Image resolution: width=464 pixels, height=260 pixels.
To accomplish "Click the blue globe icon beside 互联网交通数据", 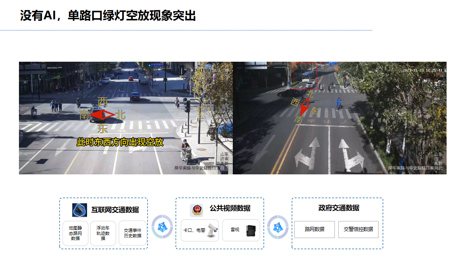I will [x=80, y=210].
